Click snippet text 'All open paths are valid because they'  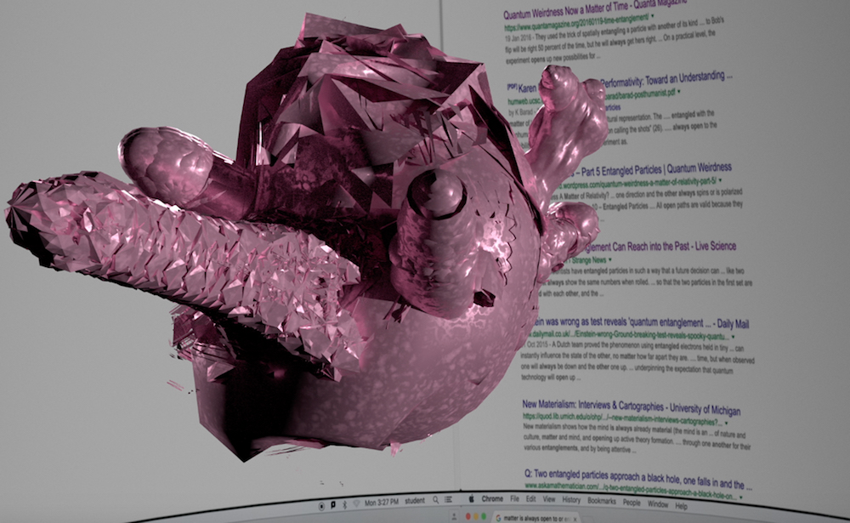pyautogui.click(x=700, y=205)
